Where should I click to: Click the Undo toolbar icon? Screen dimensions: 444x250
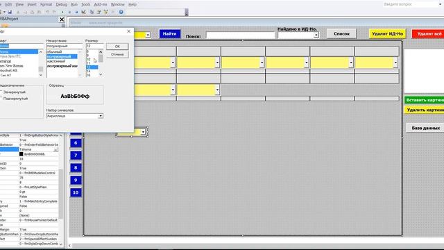click(x=47, y=12)
